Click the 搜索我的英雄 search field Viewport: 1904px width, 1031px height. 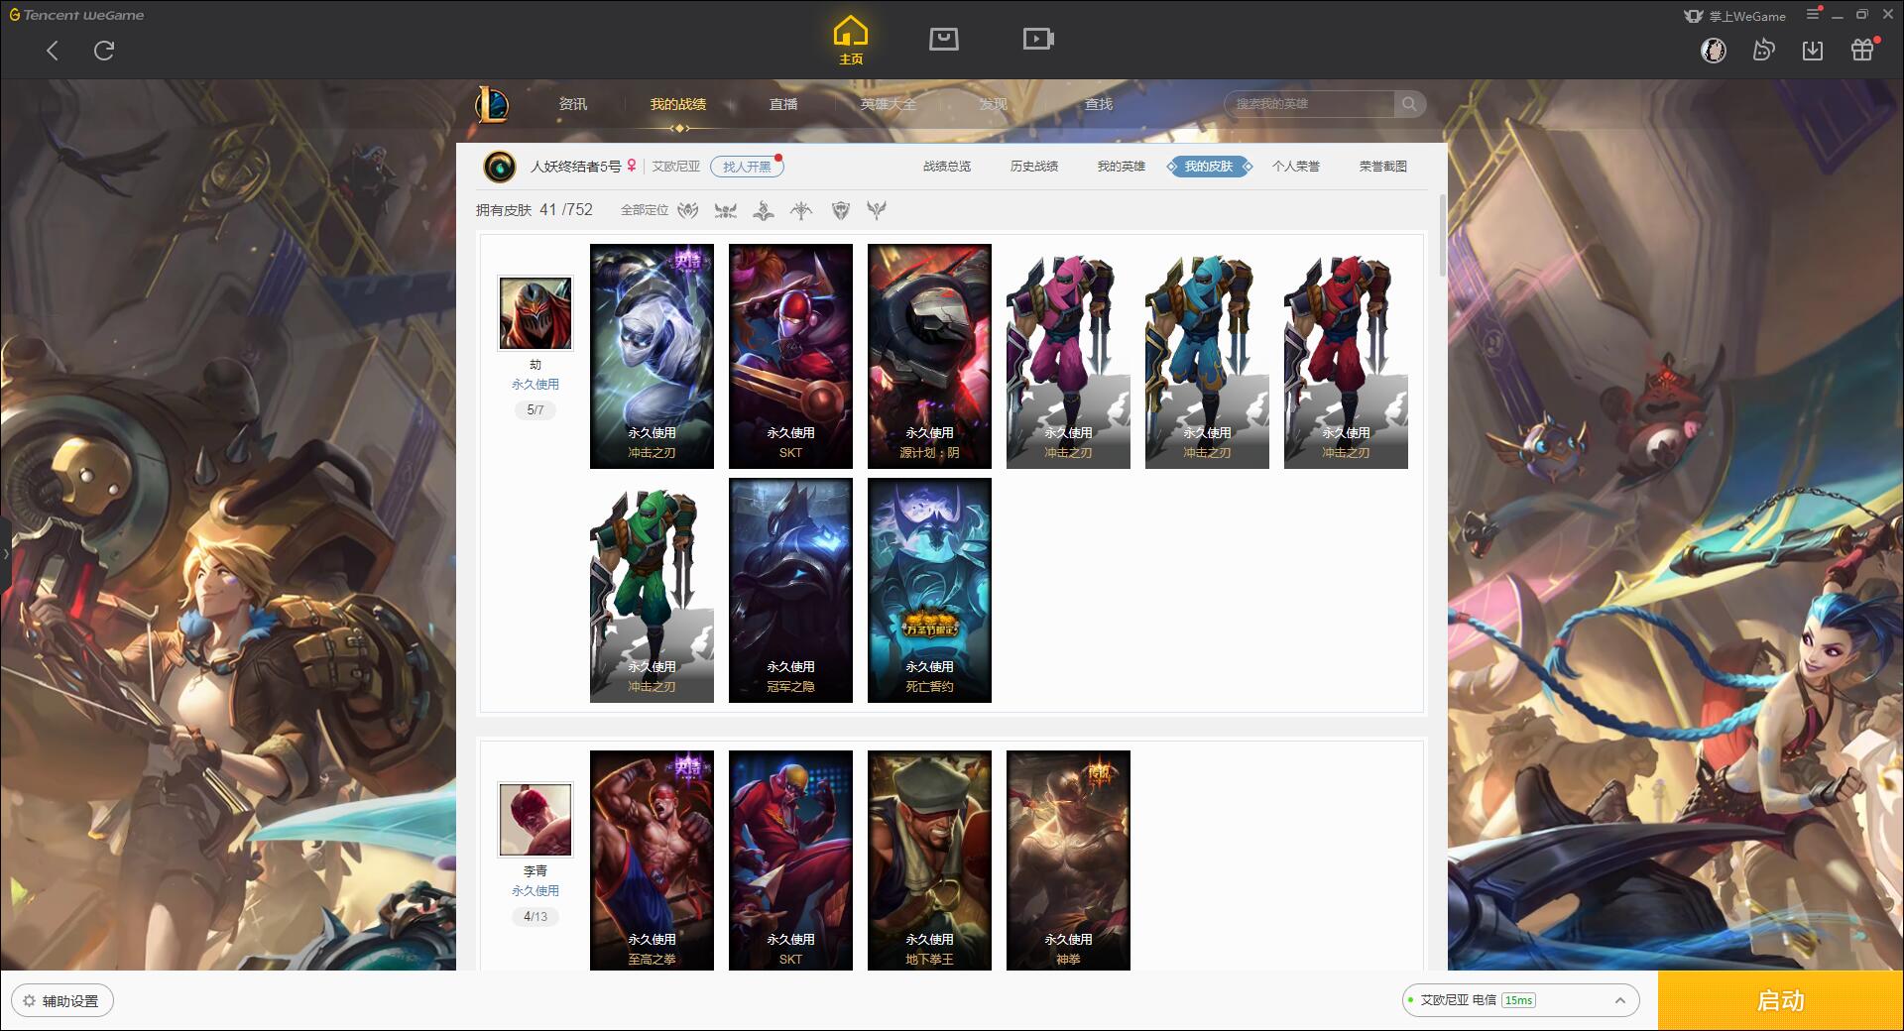point(1309,104)
